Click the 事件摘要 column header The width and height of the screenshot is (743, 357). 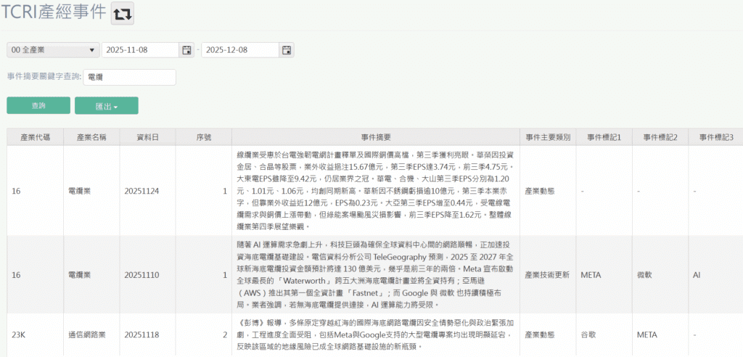click(x=375, y=137)
